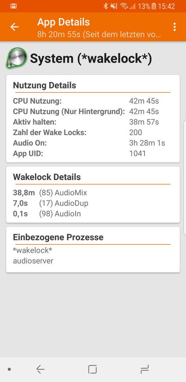
Task: Tap the Wi-Fi status icon
Action: [124, 6]
